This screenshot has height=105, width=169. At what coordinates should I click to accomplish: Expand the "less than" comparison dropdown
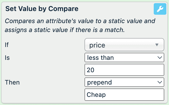124,58
